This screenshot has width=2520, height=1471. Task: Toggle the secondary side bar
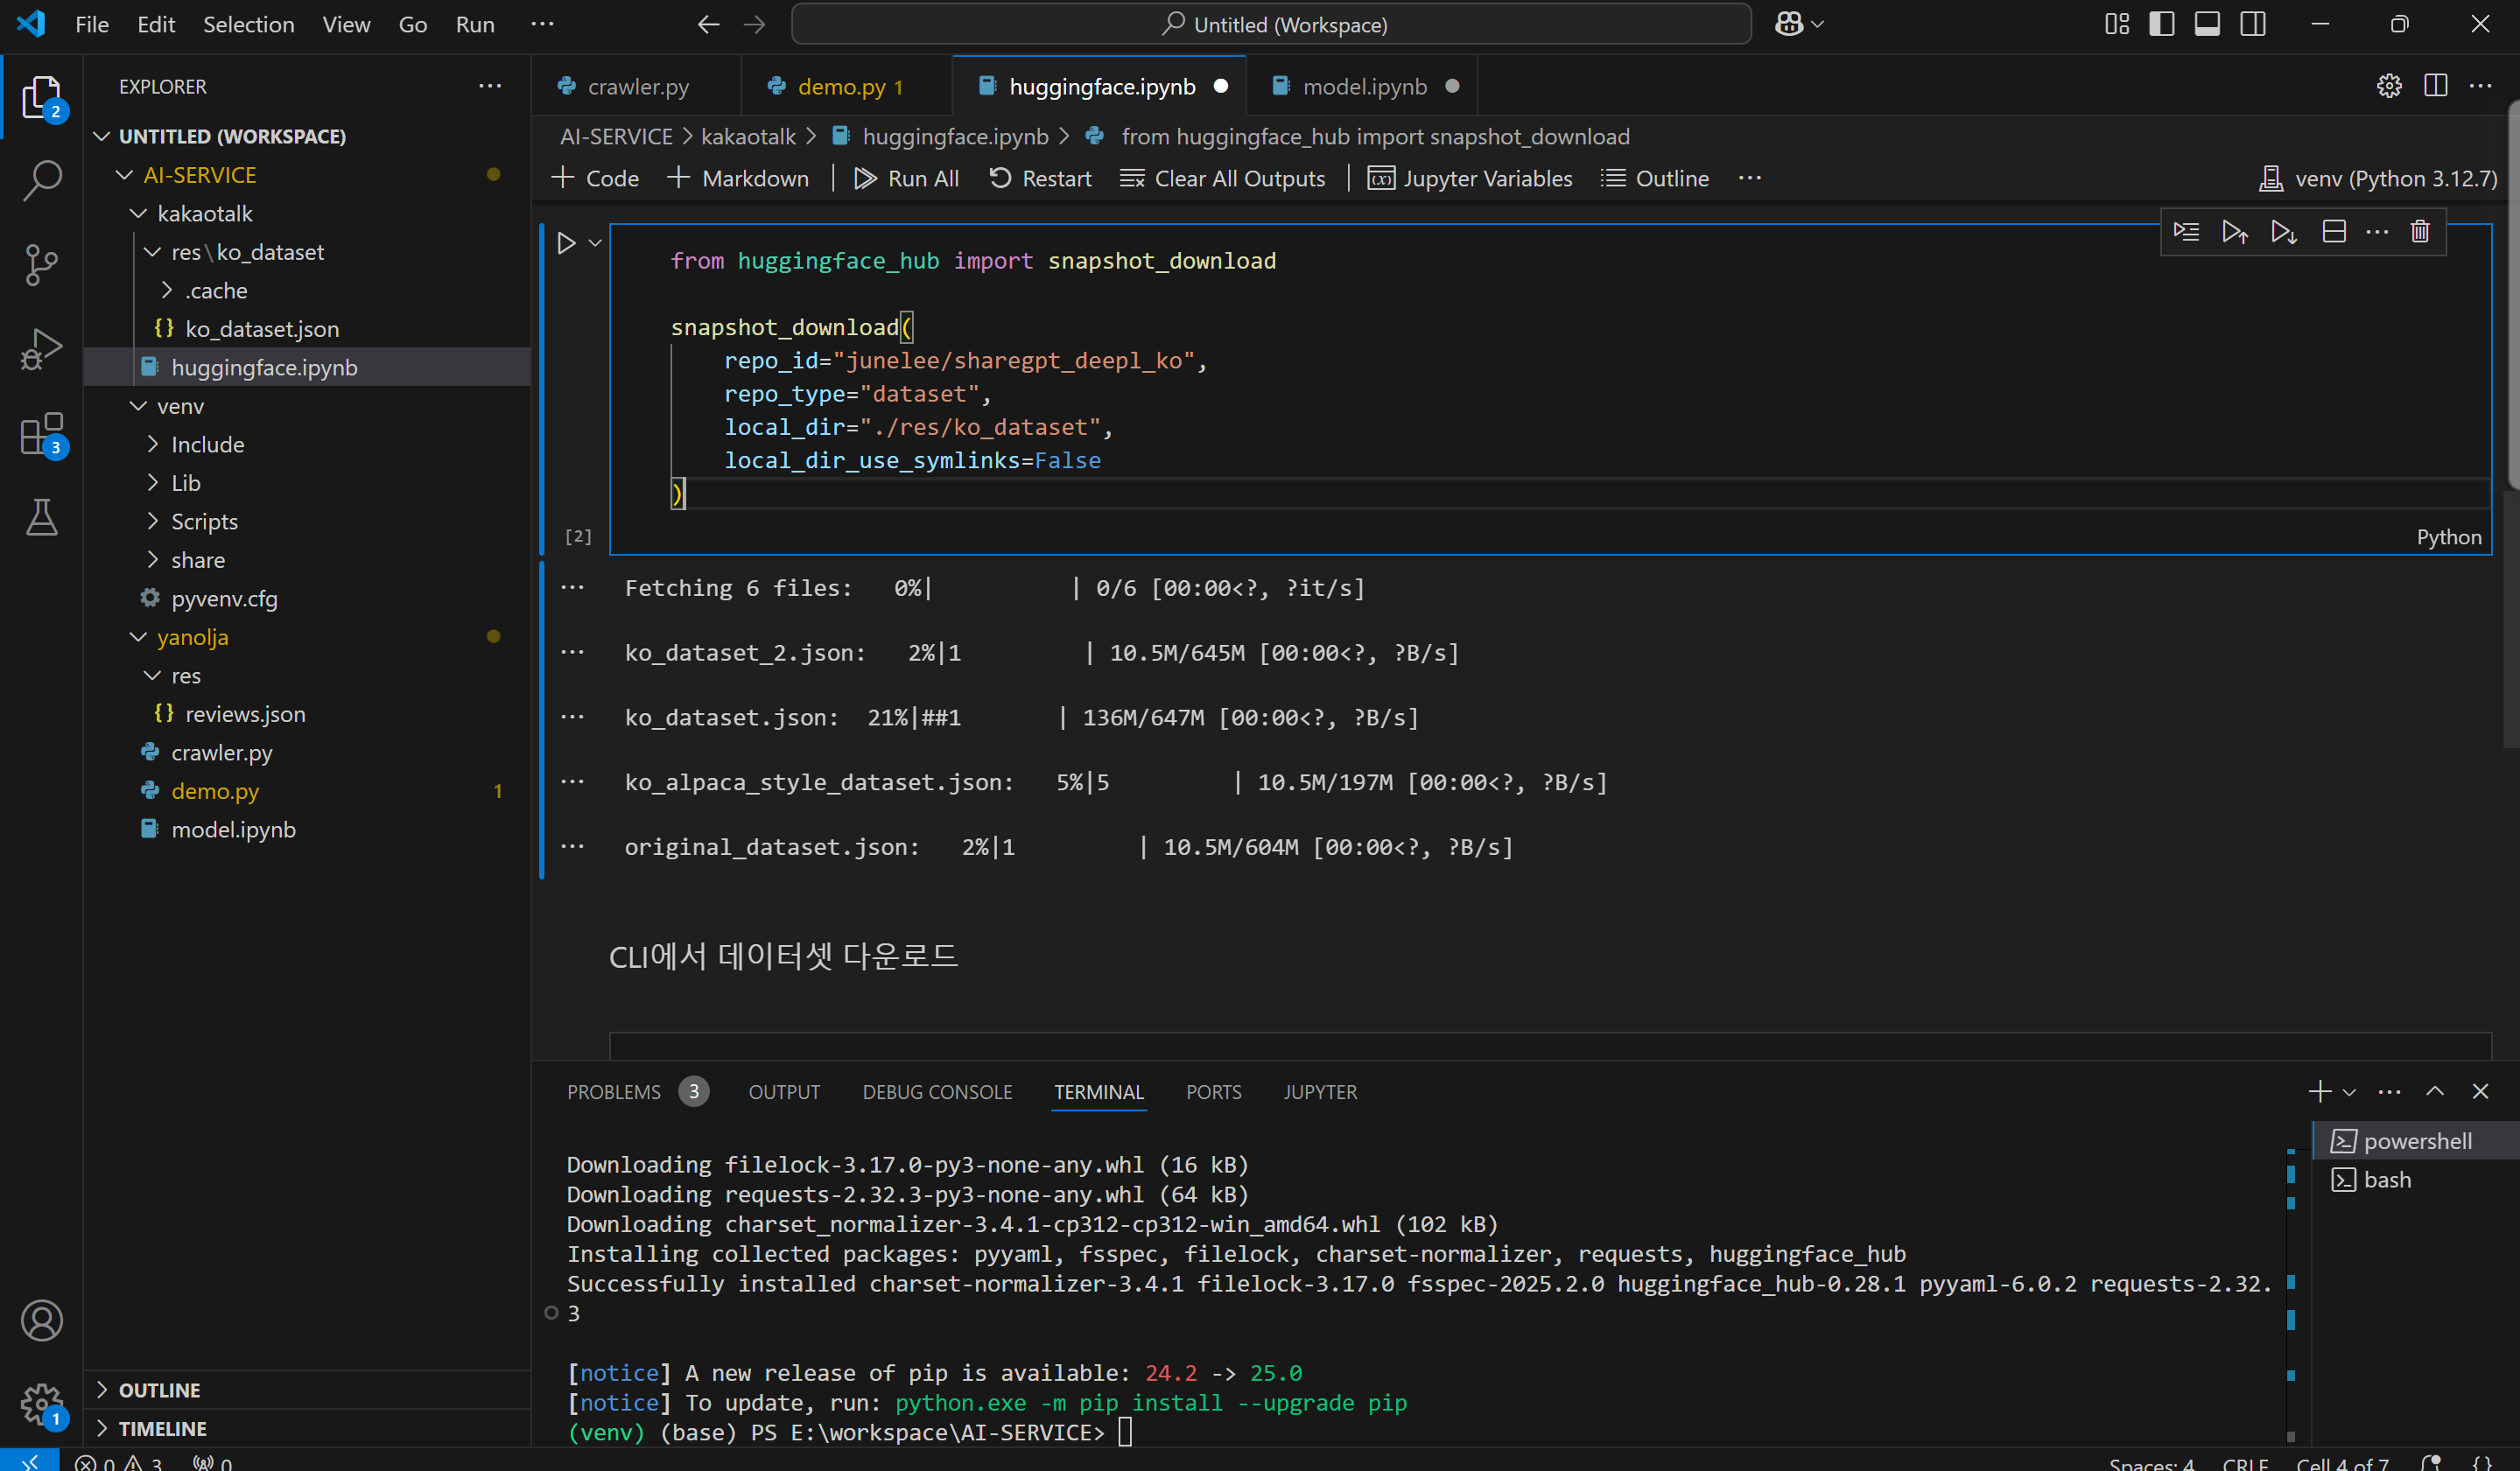(x=2253, y=24)
